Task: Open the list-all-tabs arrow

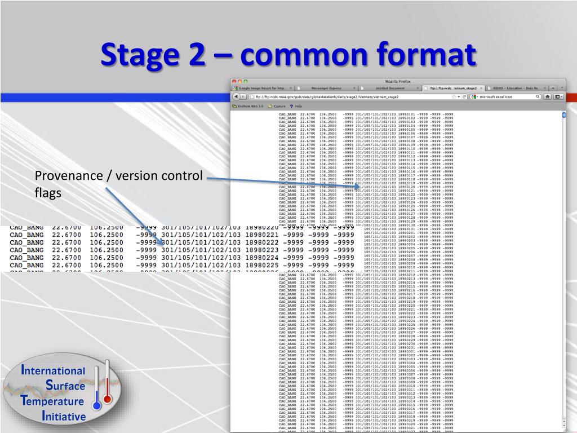Action: point(562,88)
